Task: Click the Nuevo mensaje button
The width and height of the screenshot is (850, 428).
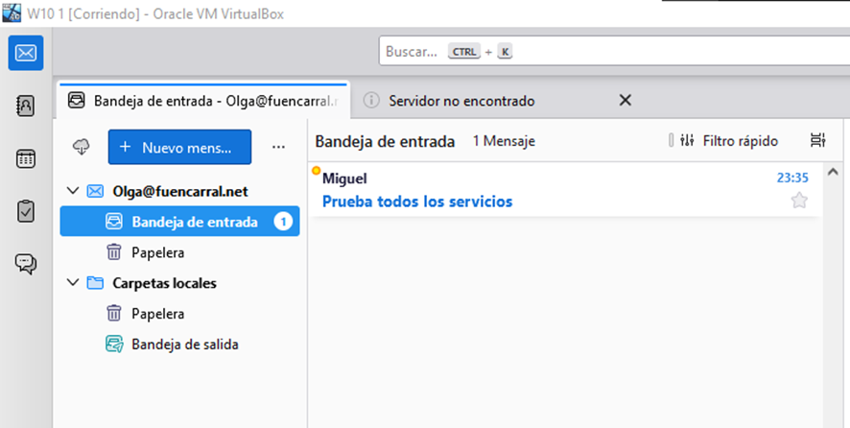Action: coord(179,147)
